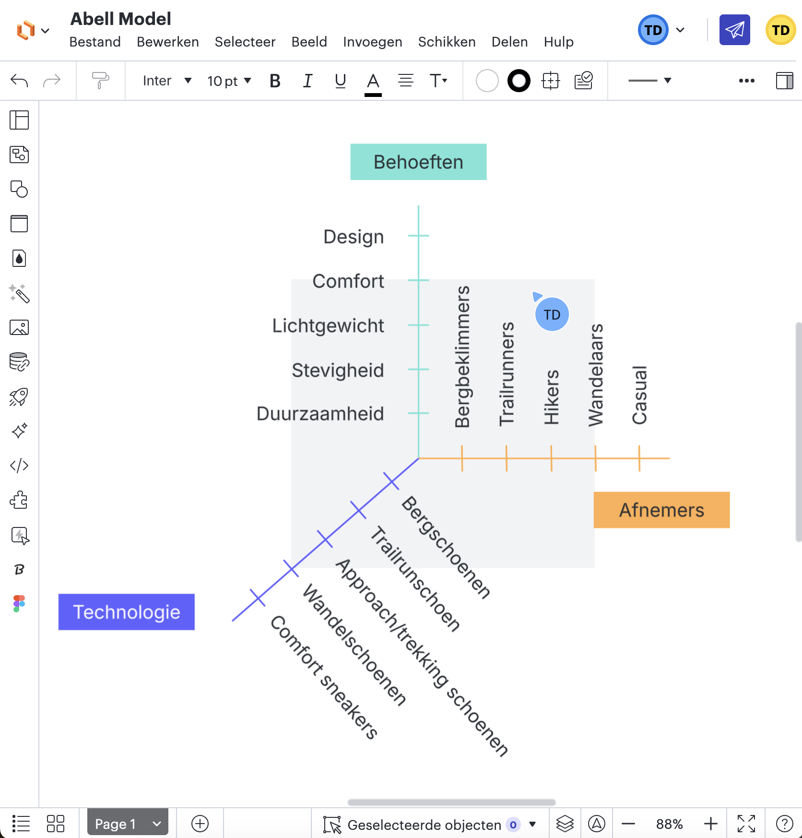Viewport: 802px width, 838px height.
Task: Open the layers icon in status bar
Action: click(x=565, y=824)
